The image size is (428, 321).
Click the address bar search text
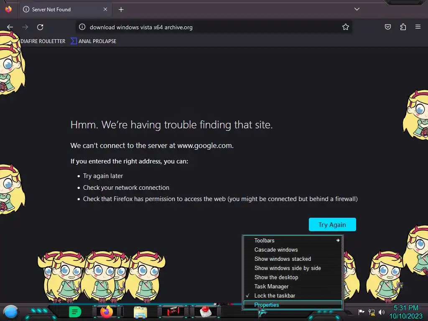141,27
